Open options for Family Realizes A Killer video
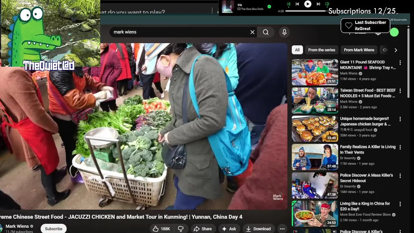This screenshot has height=233, width=414. point(400,147)
